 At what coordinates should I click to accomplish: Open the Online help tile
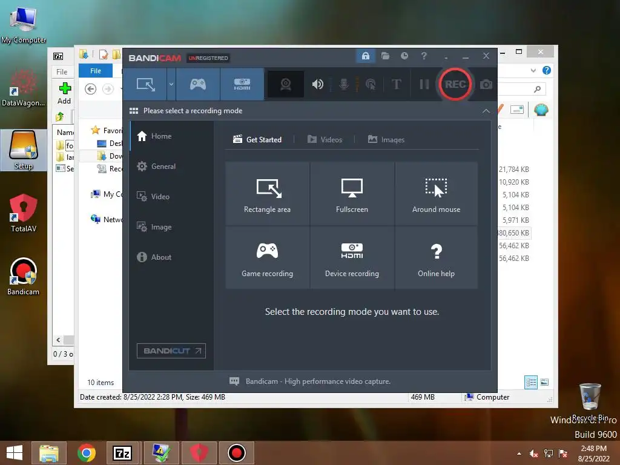[436, 258]
